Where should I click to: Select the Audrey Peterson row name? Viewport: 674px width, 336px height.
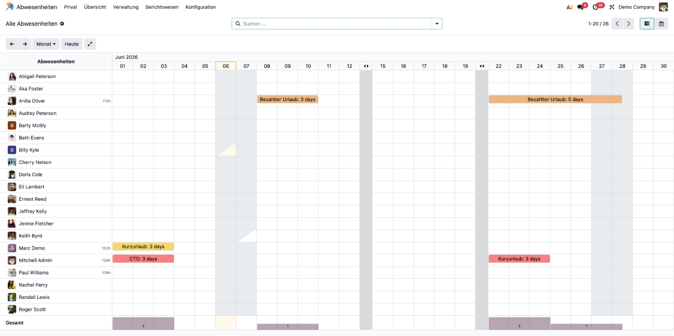[38, 113]
